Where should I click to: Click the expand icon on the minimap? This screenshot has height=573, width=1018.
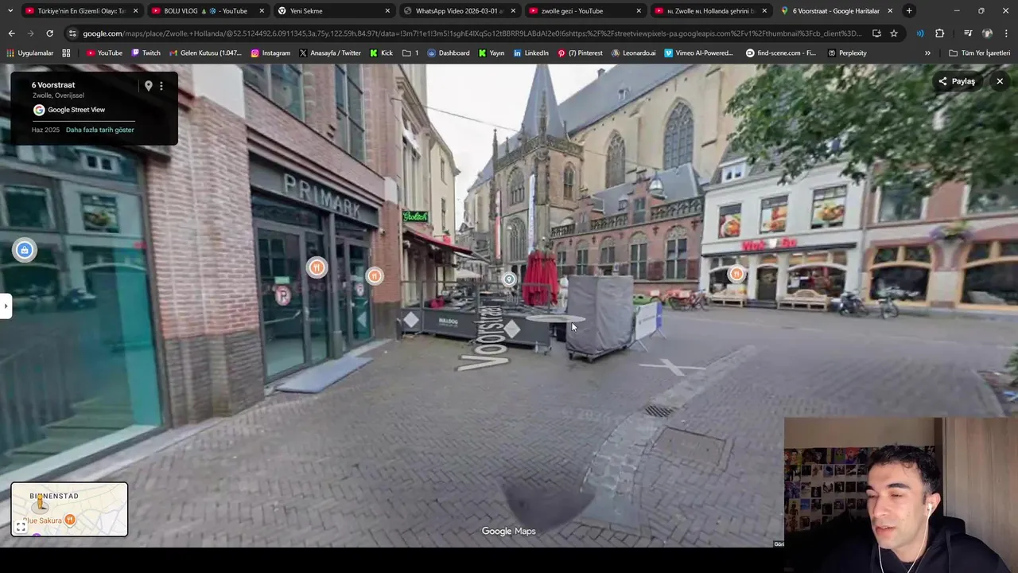coord(21,526)
